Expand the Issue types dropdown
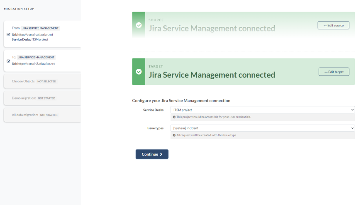The image size is (361, 205). tap(262, 128)
